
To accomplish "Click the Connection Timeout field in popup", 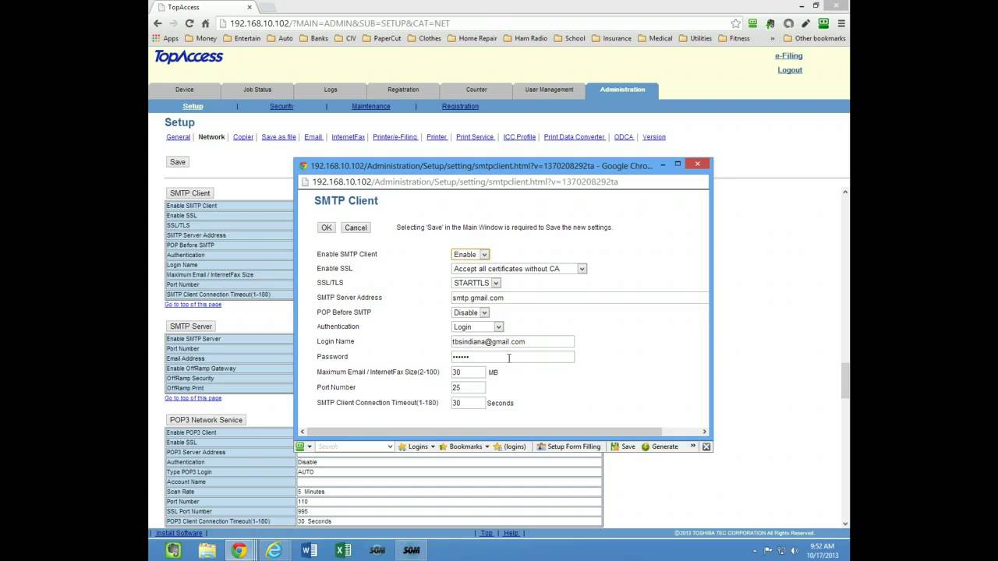I will click(468, 403).
